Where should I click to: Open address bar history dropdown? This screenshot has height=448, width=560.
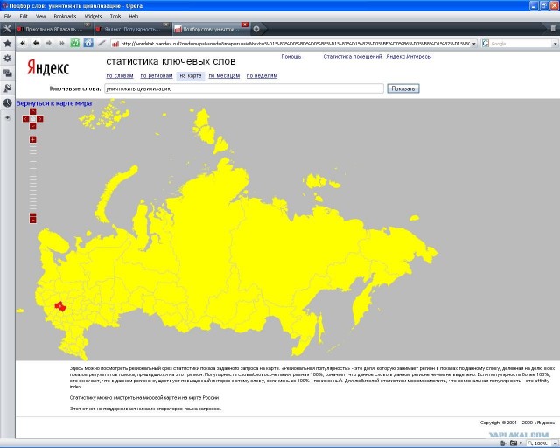tap(474, 44)
